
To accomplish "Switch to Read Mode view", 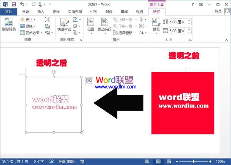I will click(147, 162).
